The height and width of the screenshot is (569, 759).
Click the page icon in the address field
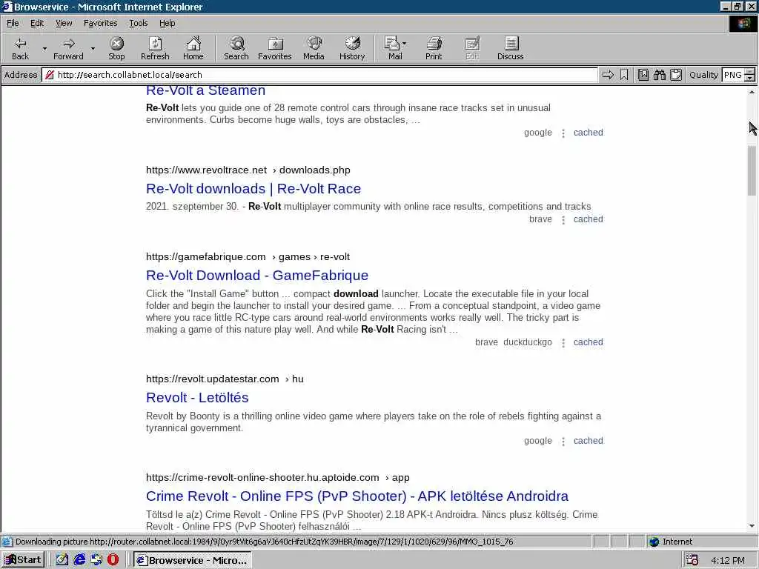click(50, 75)
